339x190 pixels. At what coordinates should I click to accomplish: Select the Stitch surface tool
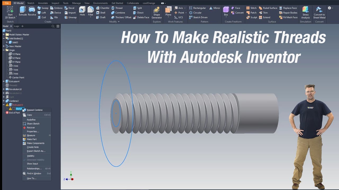pyautogui.click(x=251, y=8)
